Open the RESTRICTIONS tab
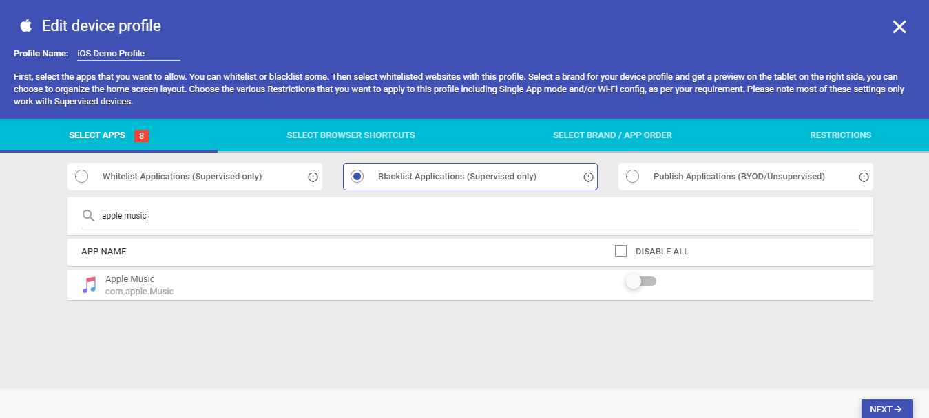The image size is (929, 418). click(840, 135)
